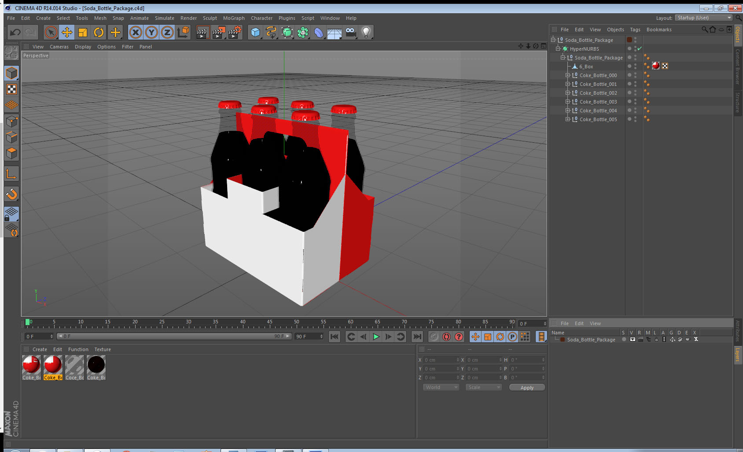Open the MoGraph menu
The image size is (743, 452).
tap(234, 18)
